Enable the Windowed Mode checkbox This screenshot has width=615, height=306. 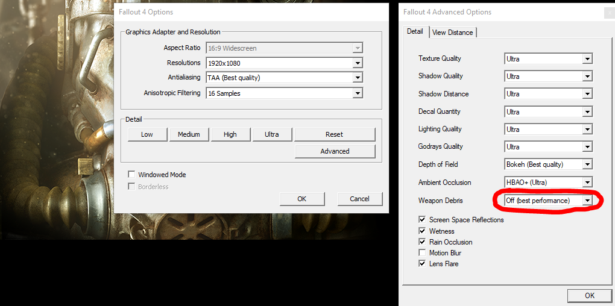[131, 175]
